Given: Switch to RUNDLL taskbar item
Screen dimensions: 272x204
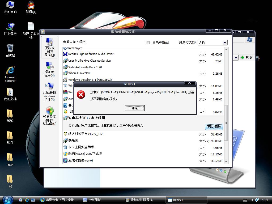Looking at the screenshot, I should [187, 200].
